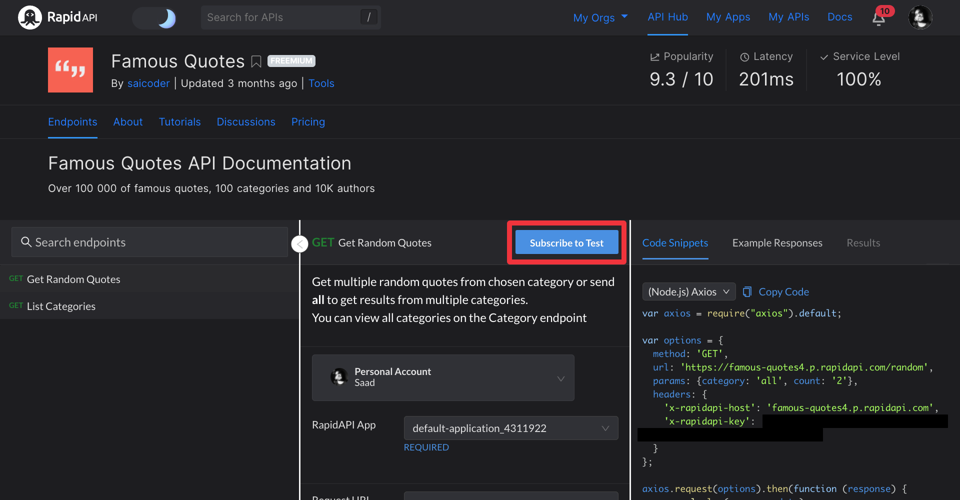Click the search magnifier icon in endpoints

click(26, 242)
